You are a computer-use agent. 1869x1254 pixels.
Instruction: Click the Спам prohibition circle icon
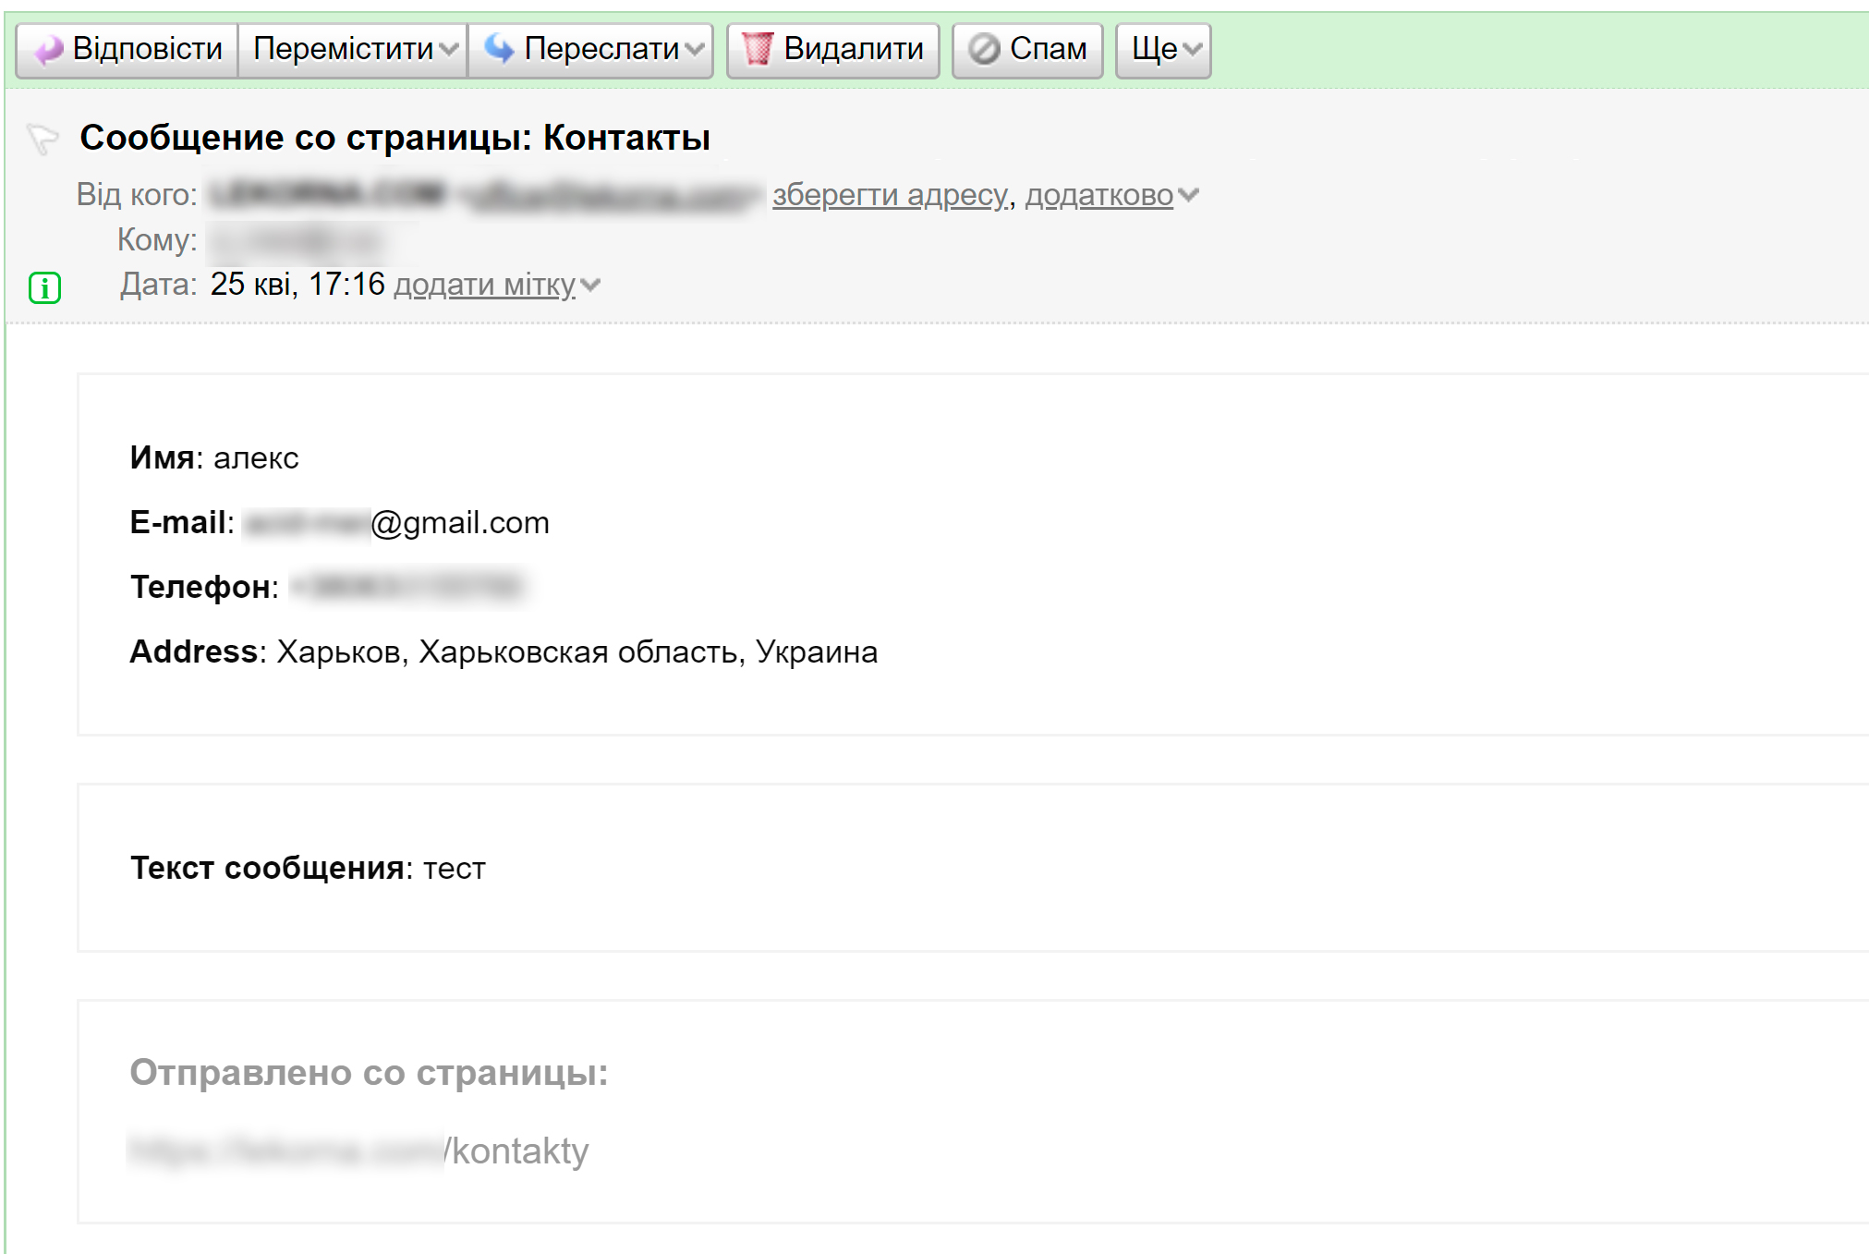point(984,49)
